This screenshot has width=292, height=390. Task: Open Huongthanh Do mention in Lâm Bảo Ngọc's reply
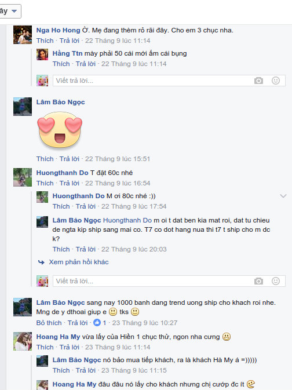click(127, 220)
